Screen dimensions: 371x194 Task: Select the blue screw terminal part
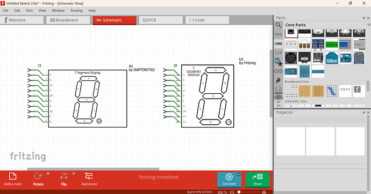pos(318,44)
